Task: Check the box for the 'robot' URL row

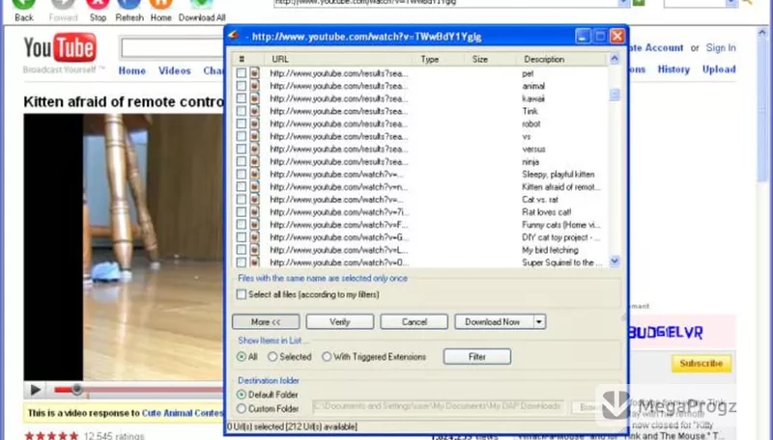Action: (241, 124)
